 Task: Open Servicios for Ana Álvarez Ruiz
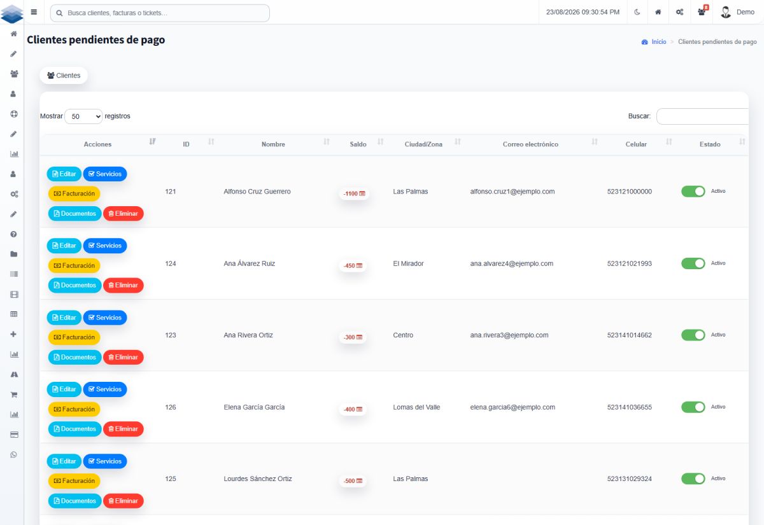(x=105, y=246)
